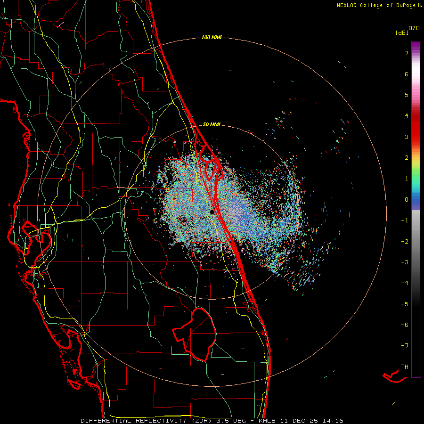Click the 11 DEC 25 date text

click(299, 421)
